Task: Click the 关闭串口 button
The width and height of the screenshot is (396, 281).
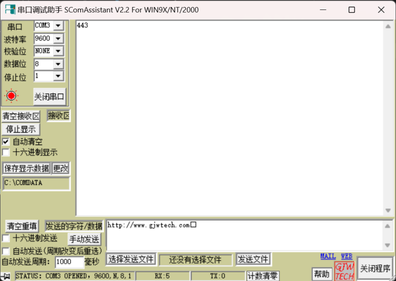Action: tap(50, 97)
